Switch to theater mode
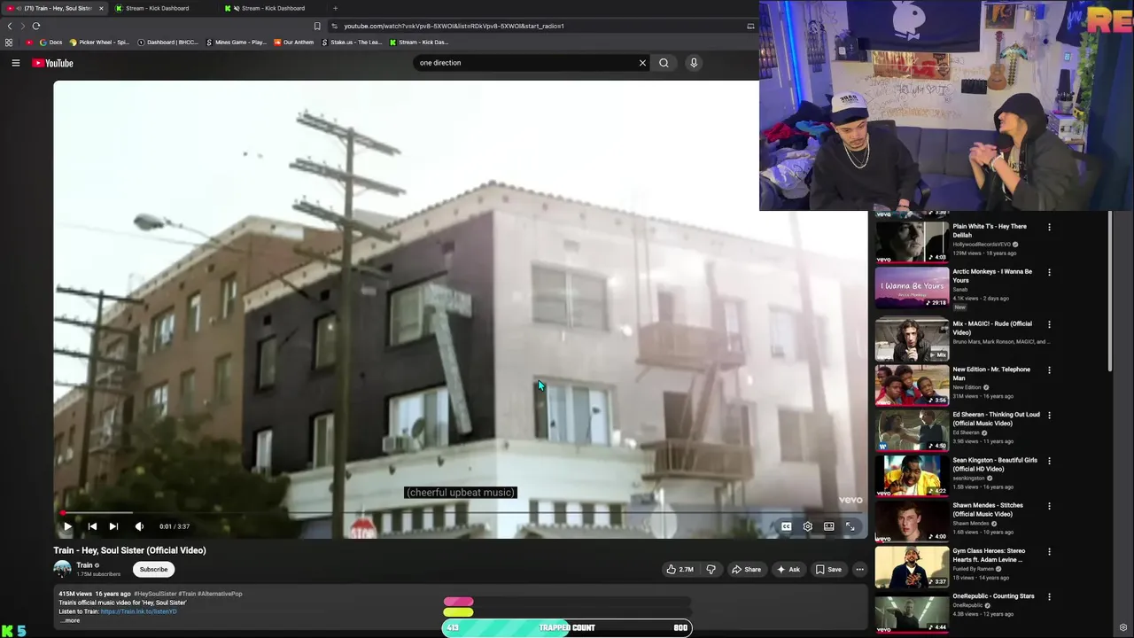The height and width of the screenshot is (638, 1134). pyautogui.click(x=828, y=526)
